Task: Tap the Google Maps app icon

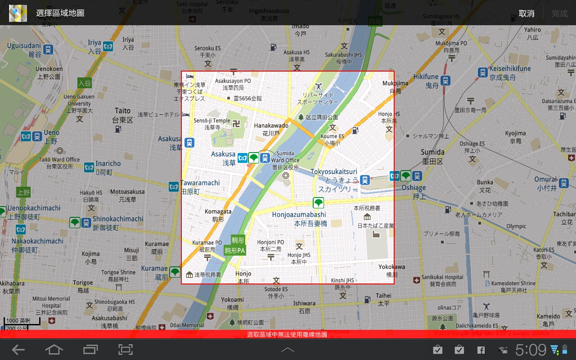Action: [18, 13]
